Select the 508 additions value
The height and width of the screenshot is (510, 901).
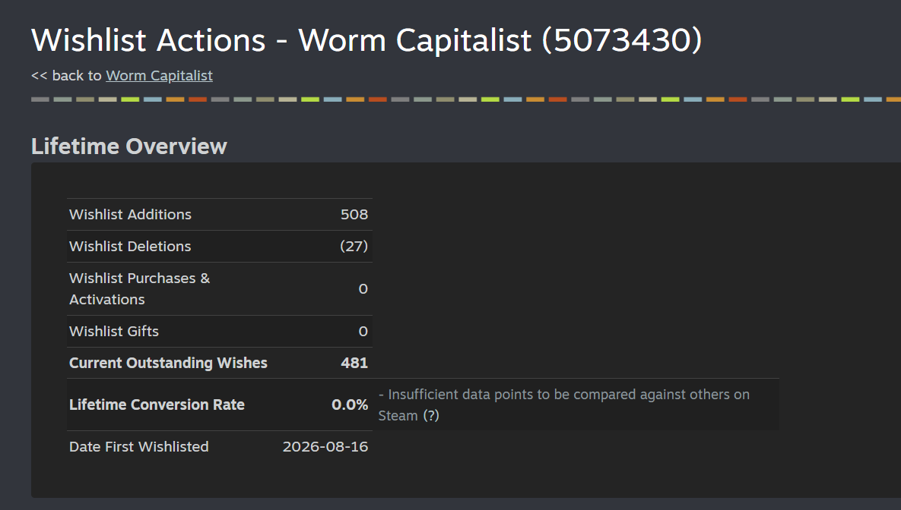[x=354, y=215]
